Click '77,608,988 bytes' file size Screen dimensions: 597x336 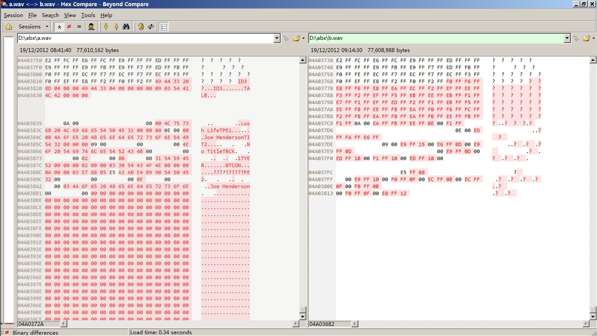(x=389, y=50)
